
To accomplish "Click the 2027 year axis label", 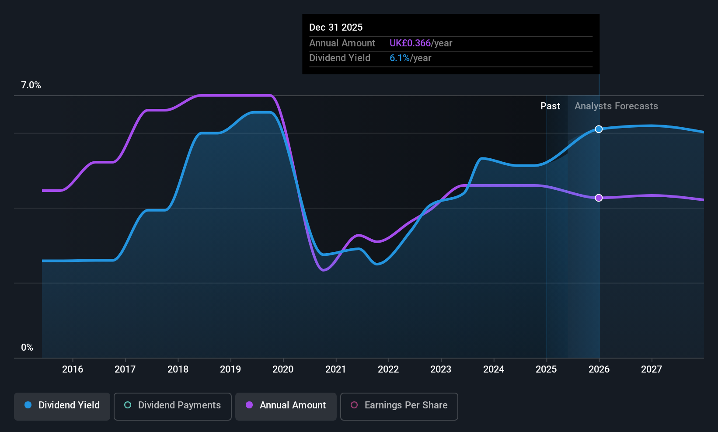I will pos(652,369).
